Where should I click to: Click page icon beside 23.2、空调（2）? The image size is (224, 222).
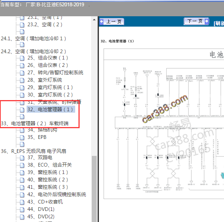click(22, 25)
